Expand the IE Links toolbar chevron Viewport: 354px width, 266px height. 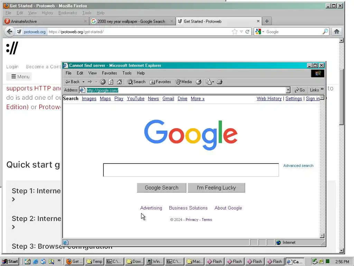coord(322,89)
